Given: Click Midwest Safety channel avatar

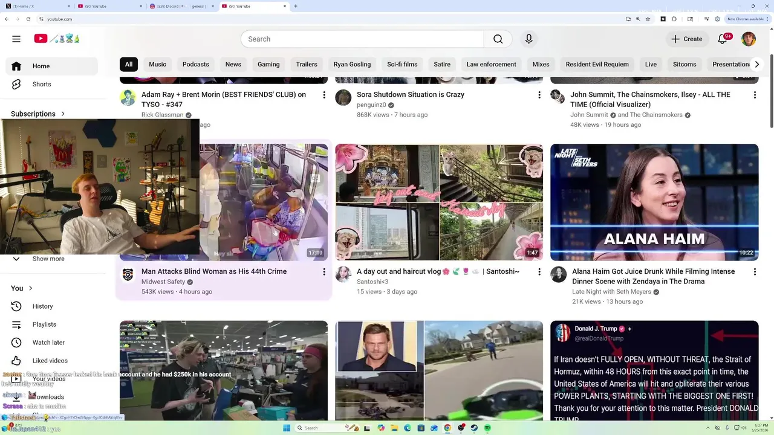Looking at the screenshot, I should 128,274.
